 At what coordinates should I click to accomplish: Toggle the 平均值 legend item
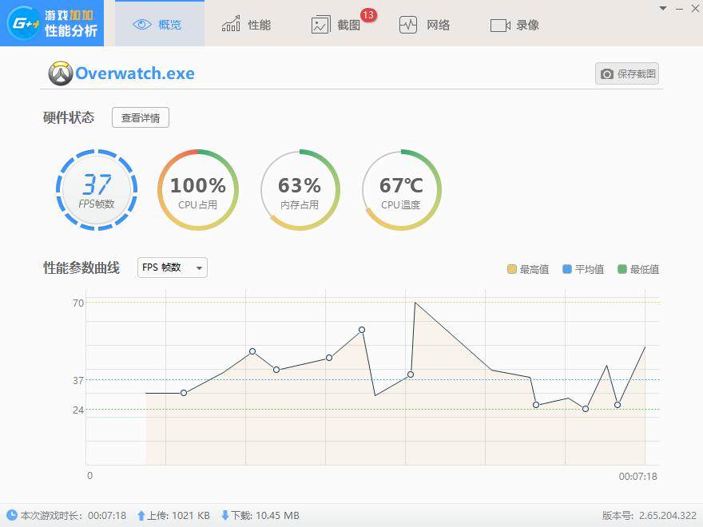[x=583, y=269]
